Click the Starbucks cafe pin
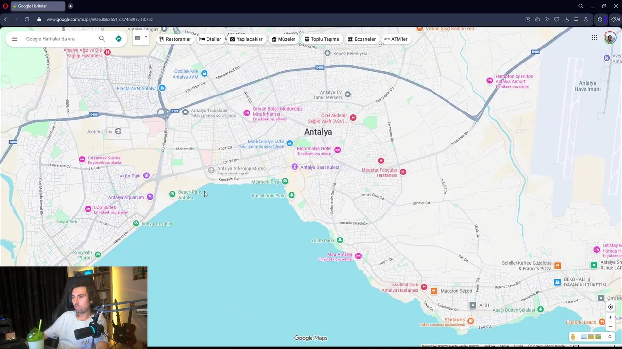622x349 pixels. tap(470, 321)
